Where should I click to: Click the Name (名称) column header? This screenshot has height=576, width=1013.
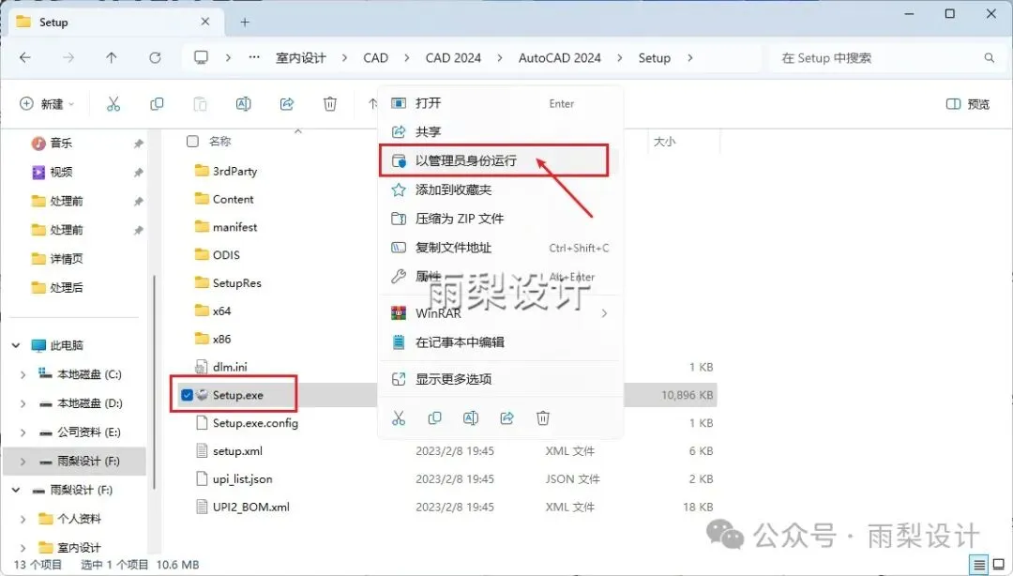point(219,141)
